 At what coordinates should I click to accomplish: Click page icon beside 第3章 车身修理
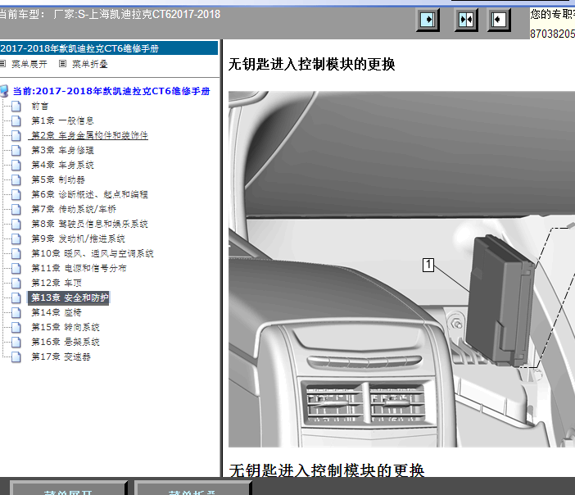16,150
